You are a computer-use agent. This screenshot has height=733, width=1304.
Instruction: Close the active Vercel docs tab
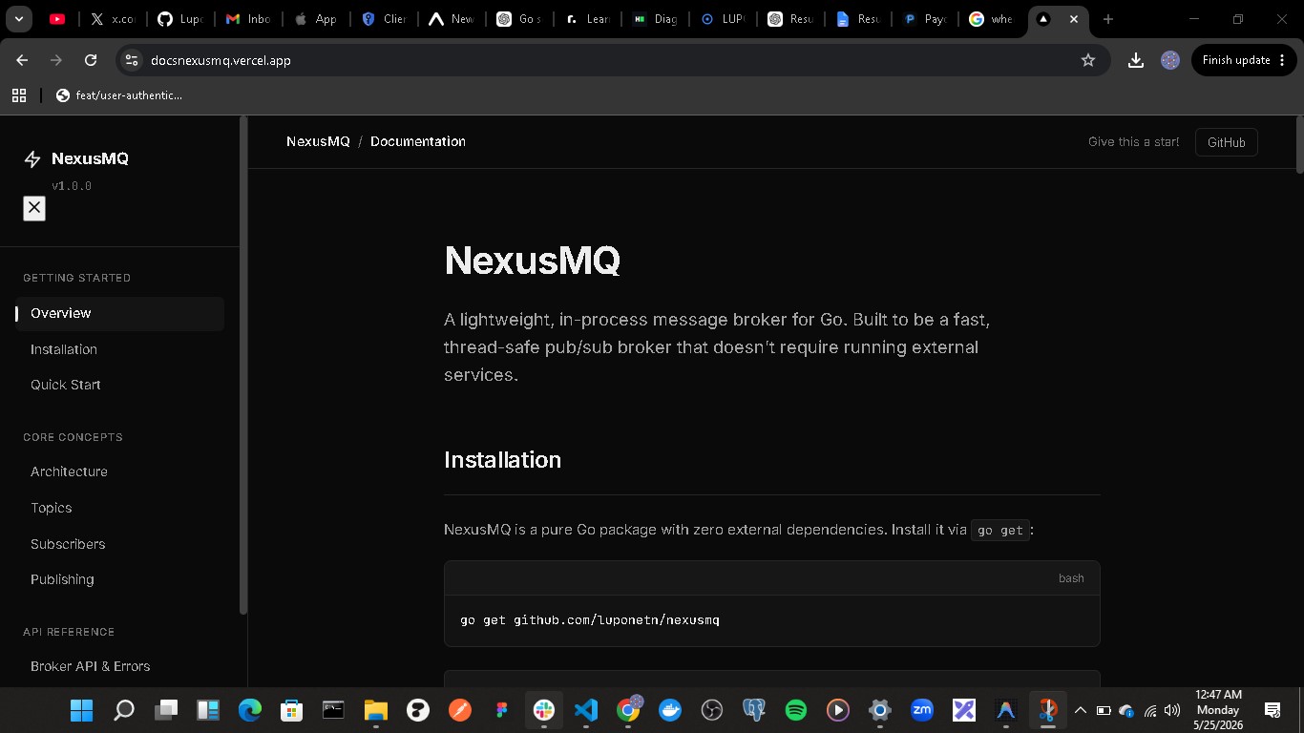click(1074, 19)
